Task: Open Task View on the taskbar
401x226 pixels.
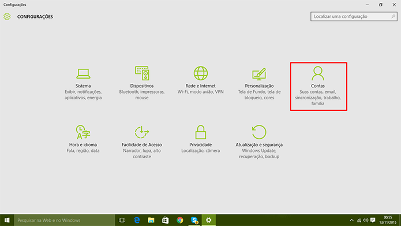Action: tap(122, 220)
